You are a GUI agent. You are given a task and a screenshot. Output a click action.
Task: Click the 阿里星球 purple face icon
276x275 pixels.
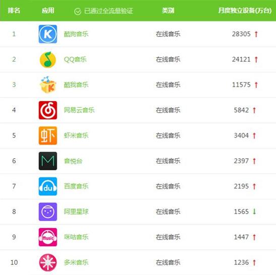(48, 212)
